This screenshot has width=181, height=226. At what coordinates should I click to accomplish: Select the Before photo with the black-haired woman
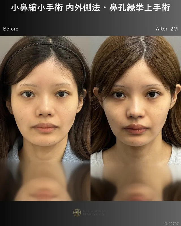[45, 118]
